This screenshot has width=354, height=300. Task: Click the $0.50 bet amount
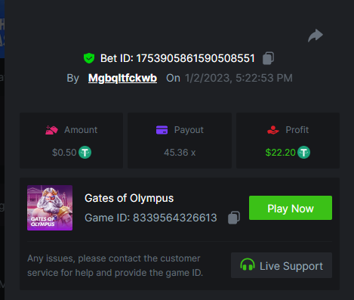(64, 153)
